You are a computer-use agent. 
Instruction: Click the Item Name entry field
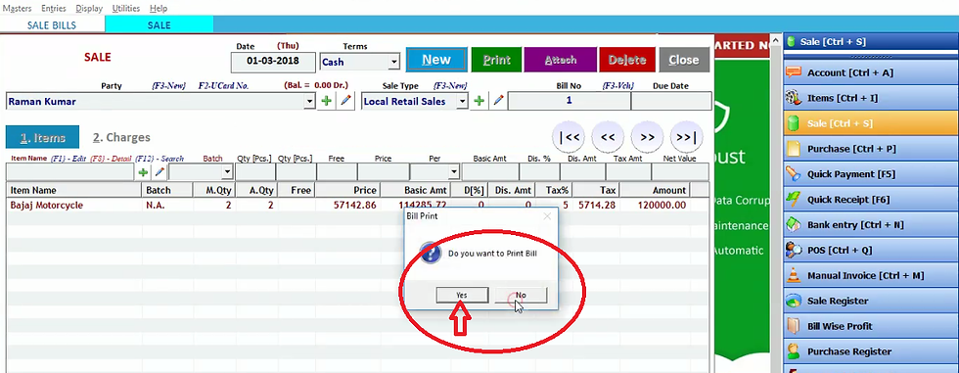[69, 172]
